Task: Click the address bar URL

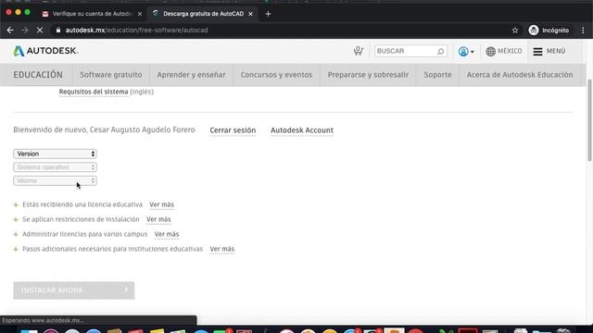Action: pyautogui.click(x=136, y=31)
